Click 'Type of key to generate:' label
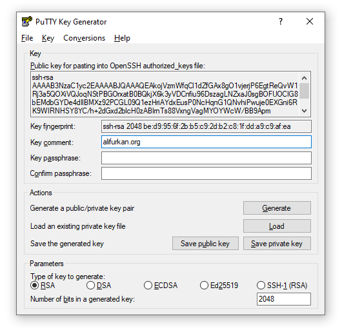342x330 pixels. pos(68,277)
